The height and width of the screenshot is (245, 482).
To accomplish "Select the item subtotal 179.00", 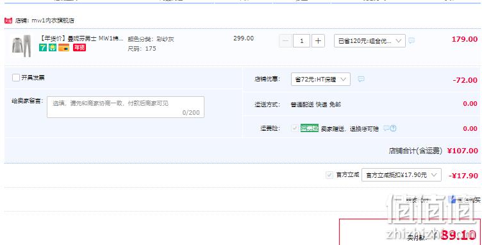I will tap(465, 39).
